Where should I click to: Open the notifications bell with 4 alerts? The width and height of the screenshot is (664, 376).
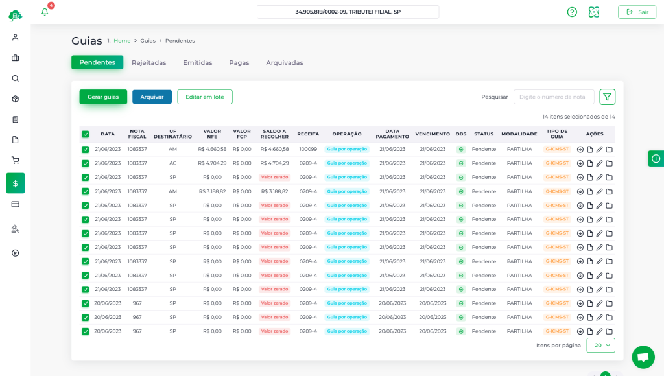click(x=45, y=12)
